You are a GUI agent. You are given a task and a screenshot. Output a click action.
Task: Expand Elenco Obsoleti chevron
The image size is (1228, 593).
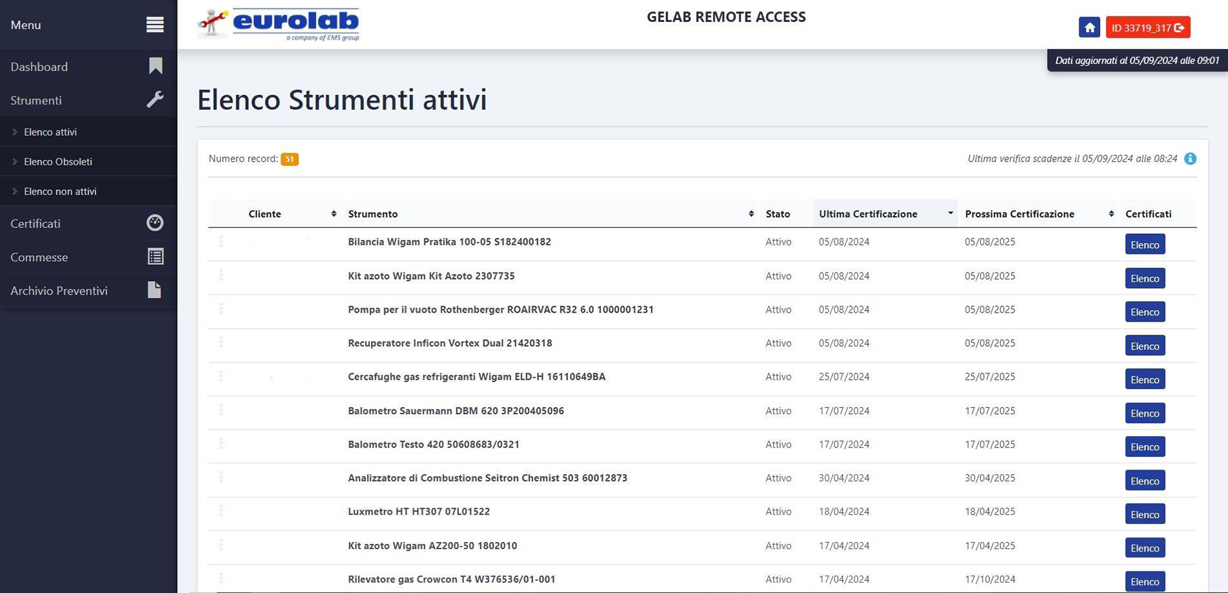(x=15, y=161)
